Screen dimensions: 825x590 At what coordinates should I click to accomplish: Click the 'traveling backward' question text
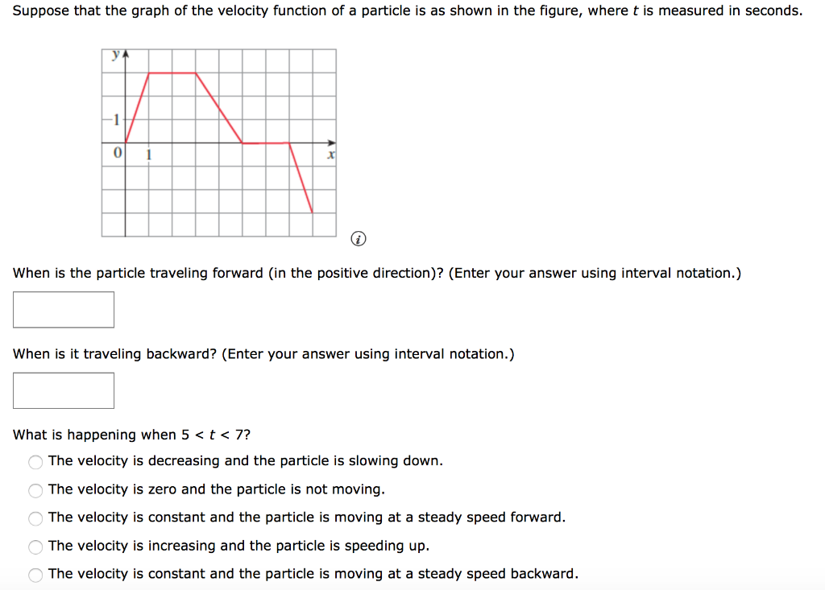[x=263, y=353]
